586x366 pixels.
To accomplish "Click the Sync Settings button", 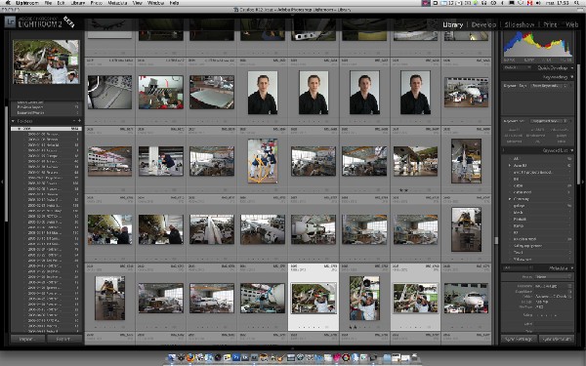I will [519, 339].
